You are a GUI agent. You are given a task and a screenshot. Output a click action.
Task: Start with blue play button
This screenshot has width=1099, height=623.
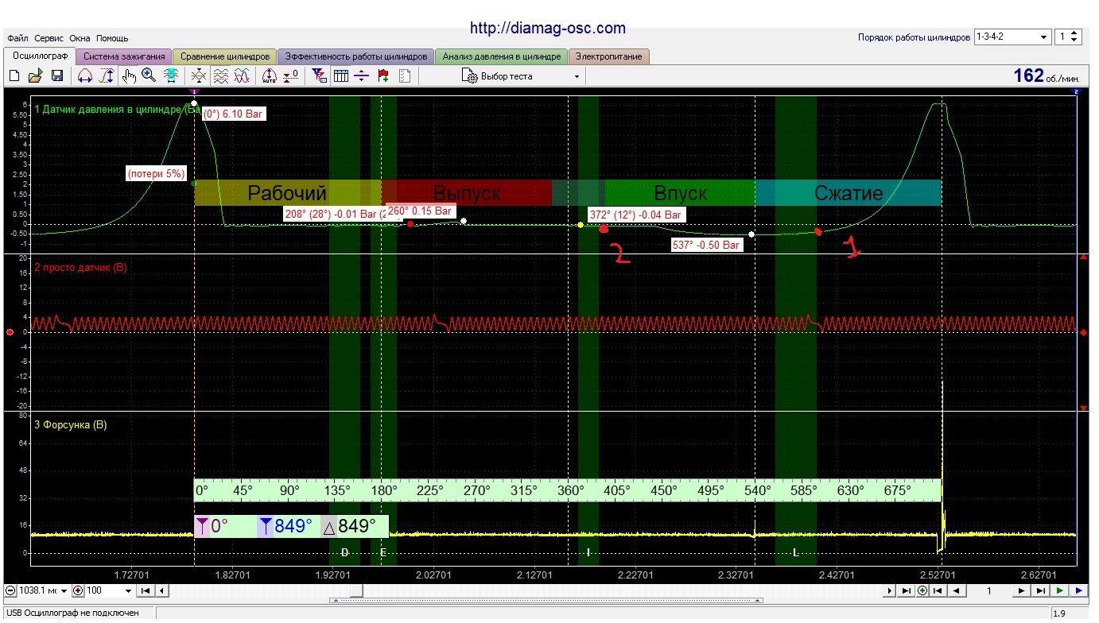pyautogui.click(x=1078, y=590)
